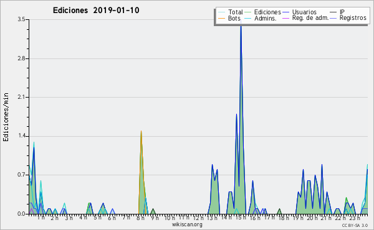Click the 1.4 y-axis value
The width and height of the screenshot is (374, 230).
coord(21,136)
